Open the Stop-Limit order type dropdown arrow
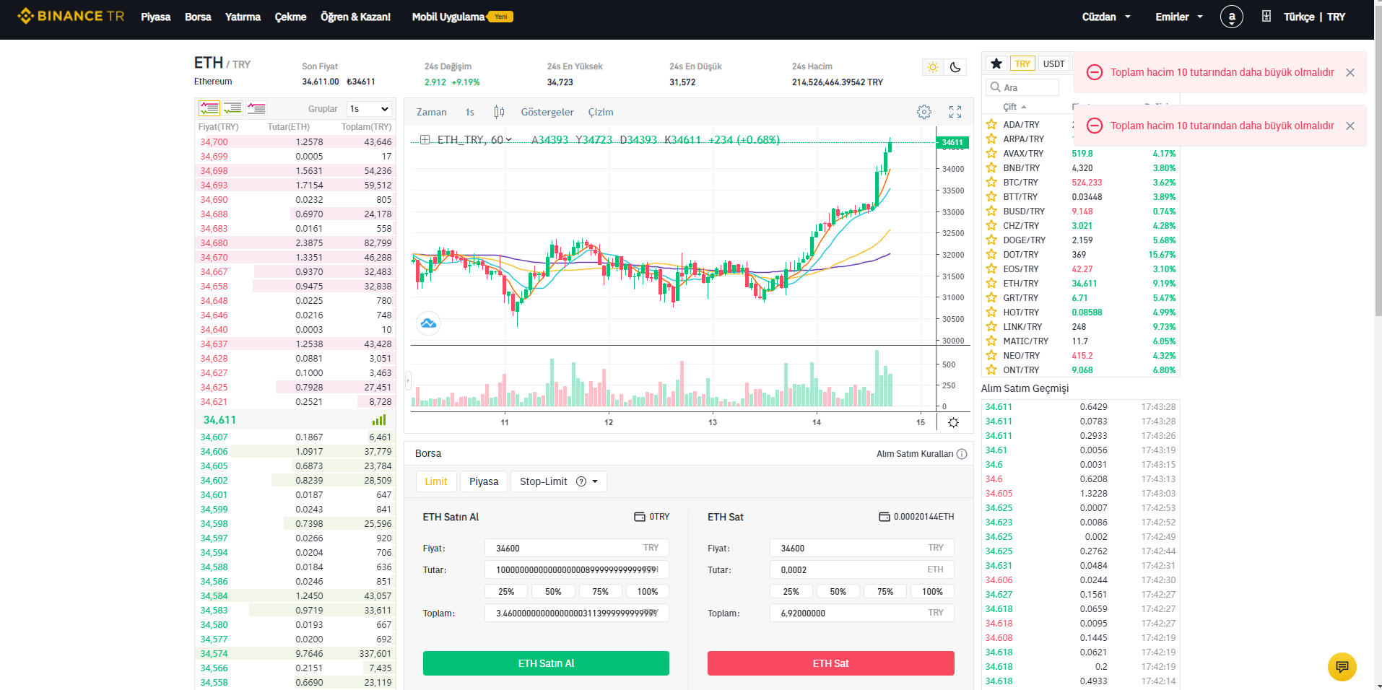This screenshot has height=690, width=1382. (595, 481)
